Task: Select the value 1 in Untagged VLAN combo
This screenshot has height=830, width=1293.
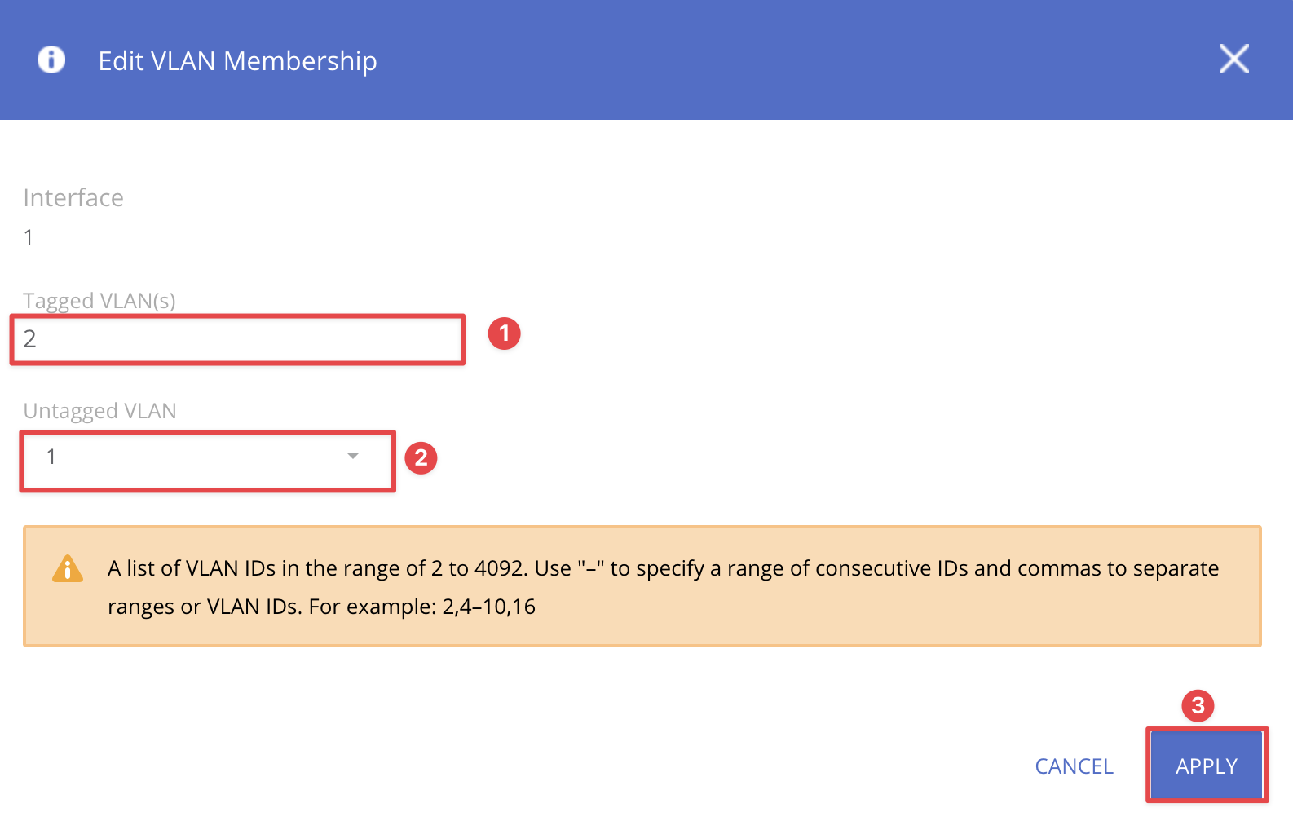Action: [51, 457]
